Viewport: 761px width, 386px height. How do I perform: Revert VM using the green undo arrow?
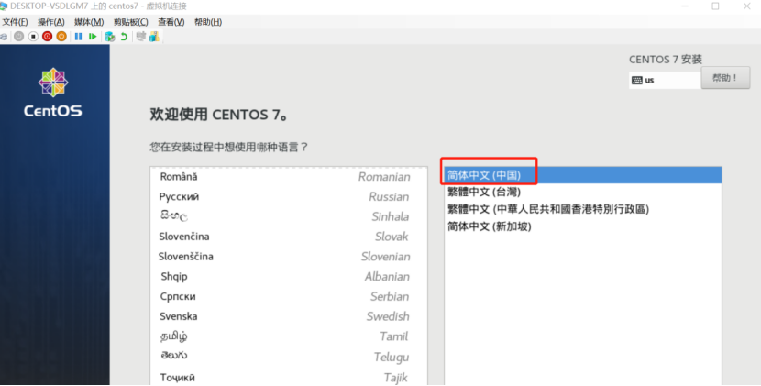(x=125, y=37)
